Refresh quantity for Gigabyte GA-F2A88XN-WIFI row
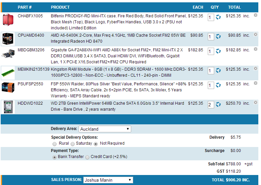 (x=218, y=51)
